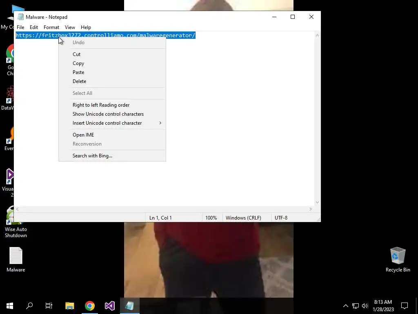Select the Google Chrome desktop shortcut
The width and height of the screenshot is (418, 314).
(x=10, y=60)
